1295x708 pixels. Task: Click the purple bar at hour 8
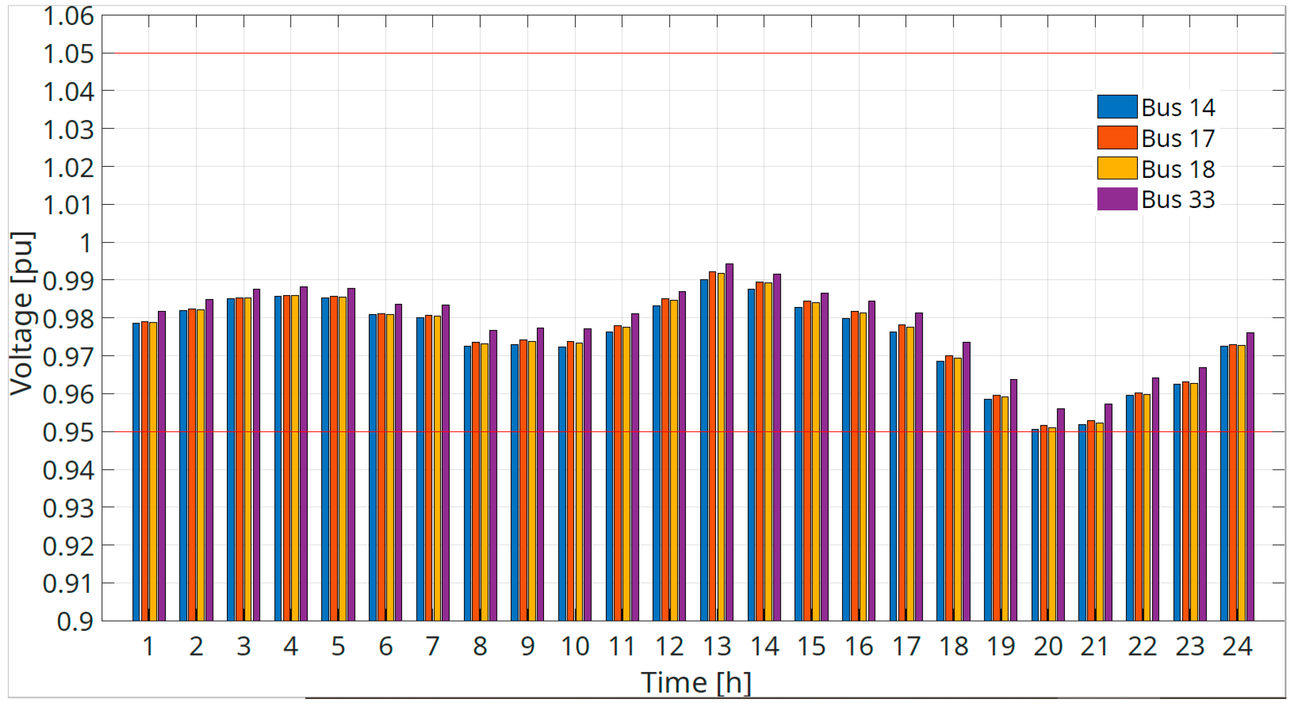click(493, 475)
